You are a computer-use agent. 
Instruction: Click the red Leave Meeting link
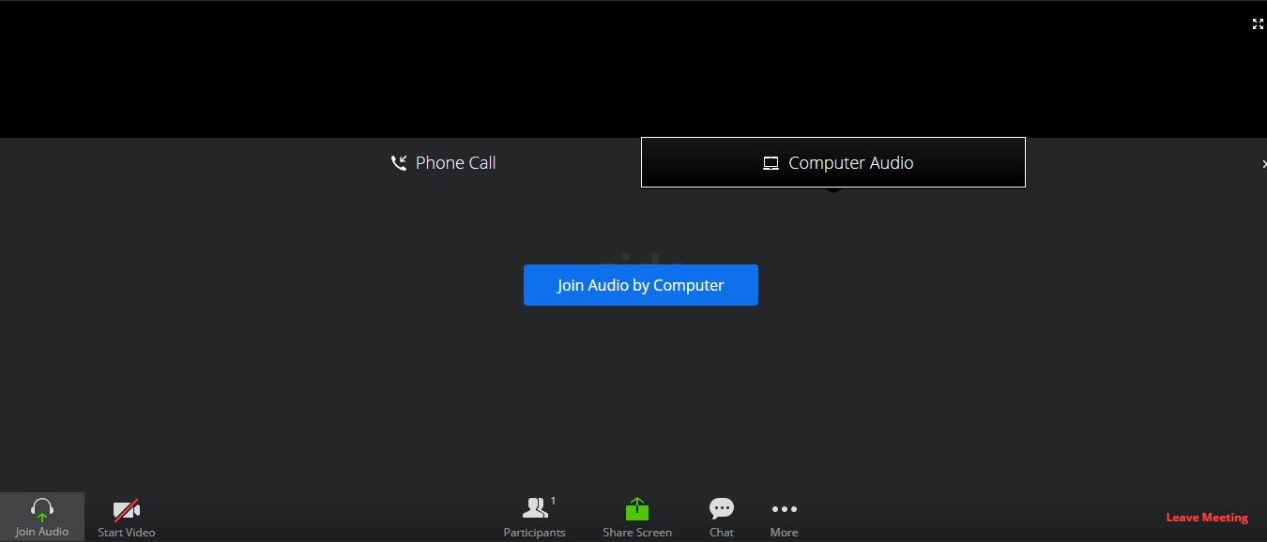click(1207, 518)
